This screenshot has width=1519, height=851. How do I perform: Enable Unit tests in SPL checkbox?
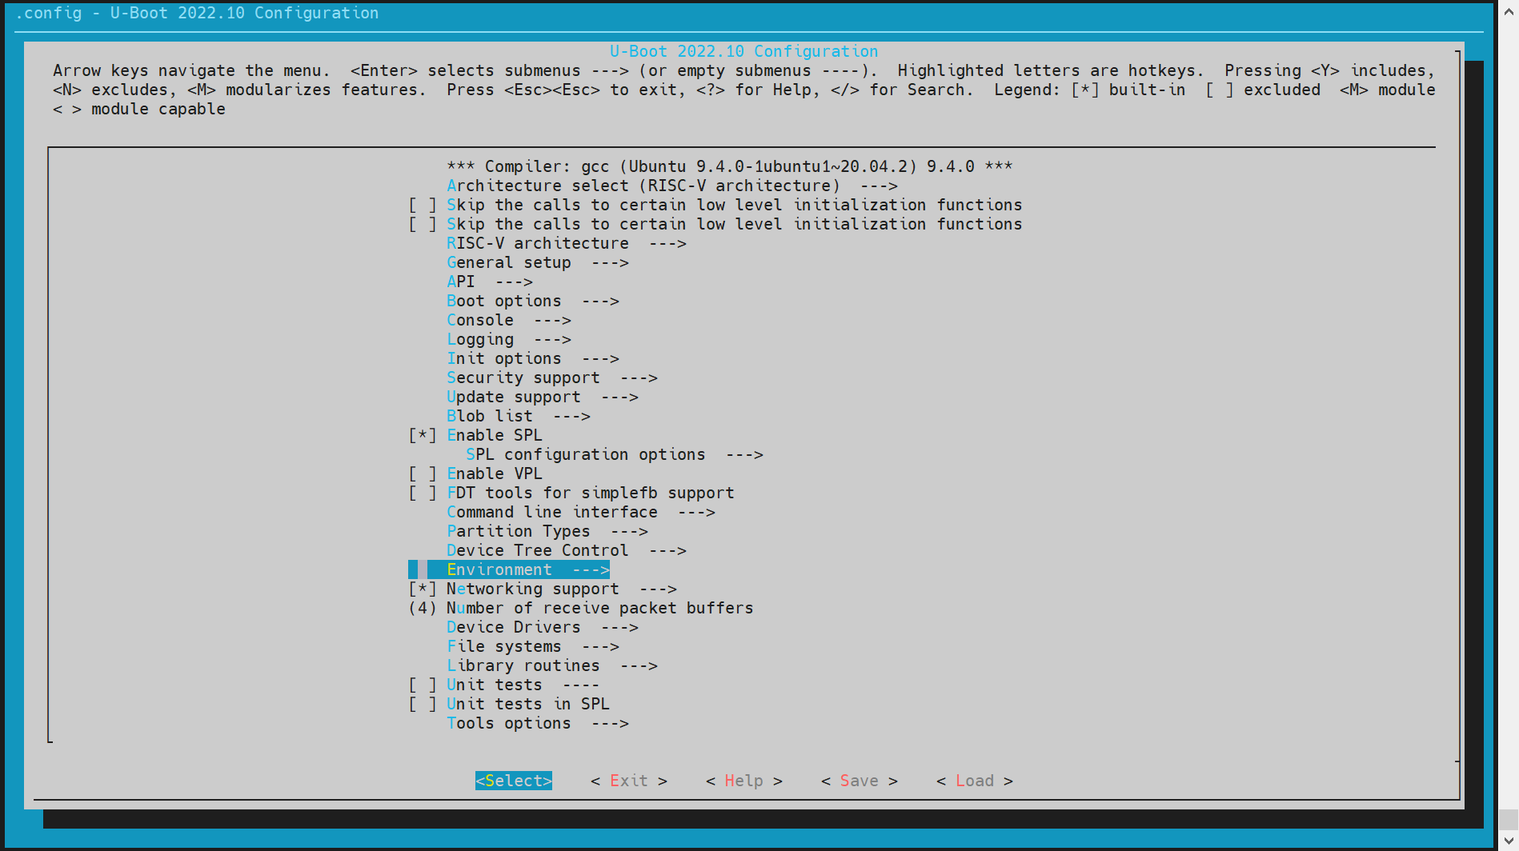[423, 704]
